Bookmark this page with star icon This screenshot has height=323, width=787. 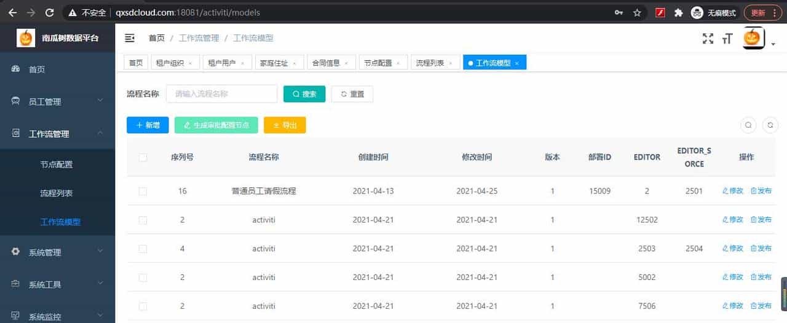[637, 12]
